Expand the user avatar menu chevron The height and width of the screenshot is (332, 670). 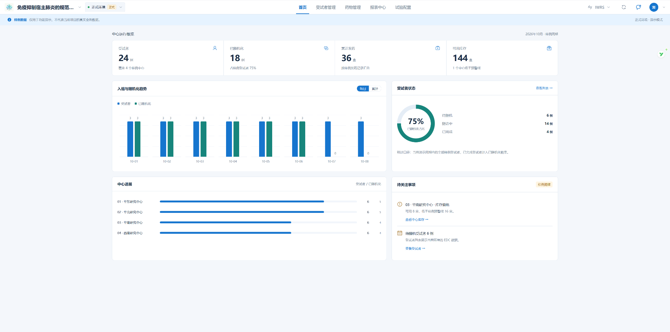coord(664,7)
